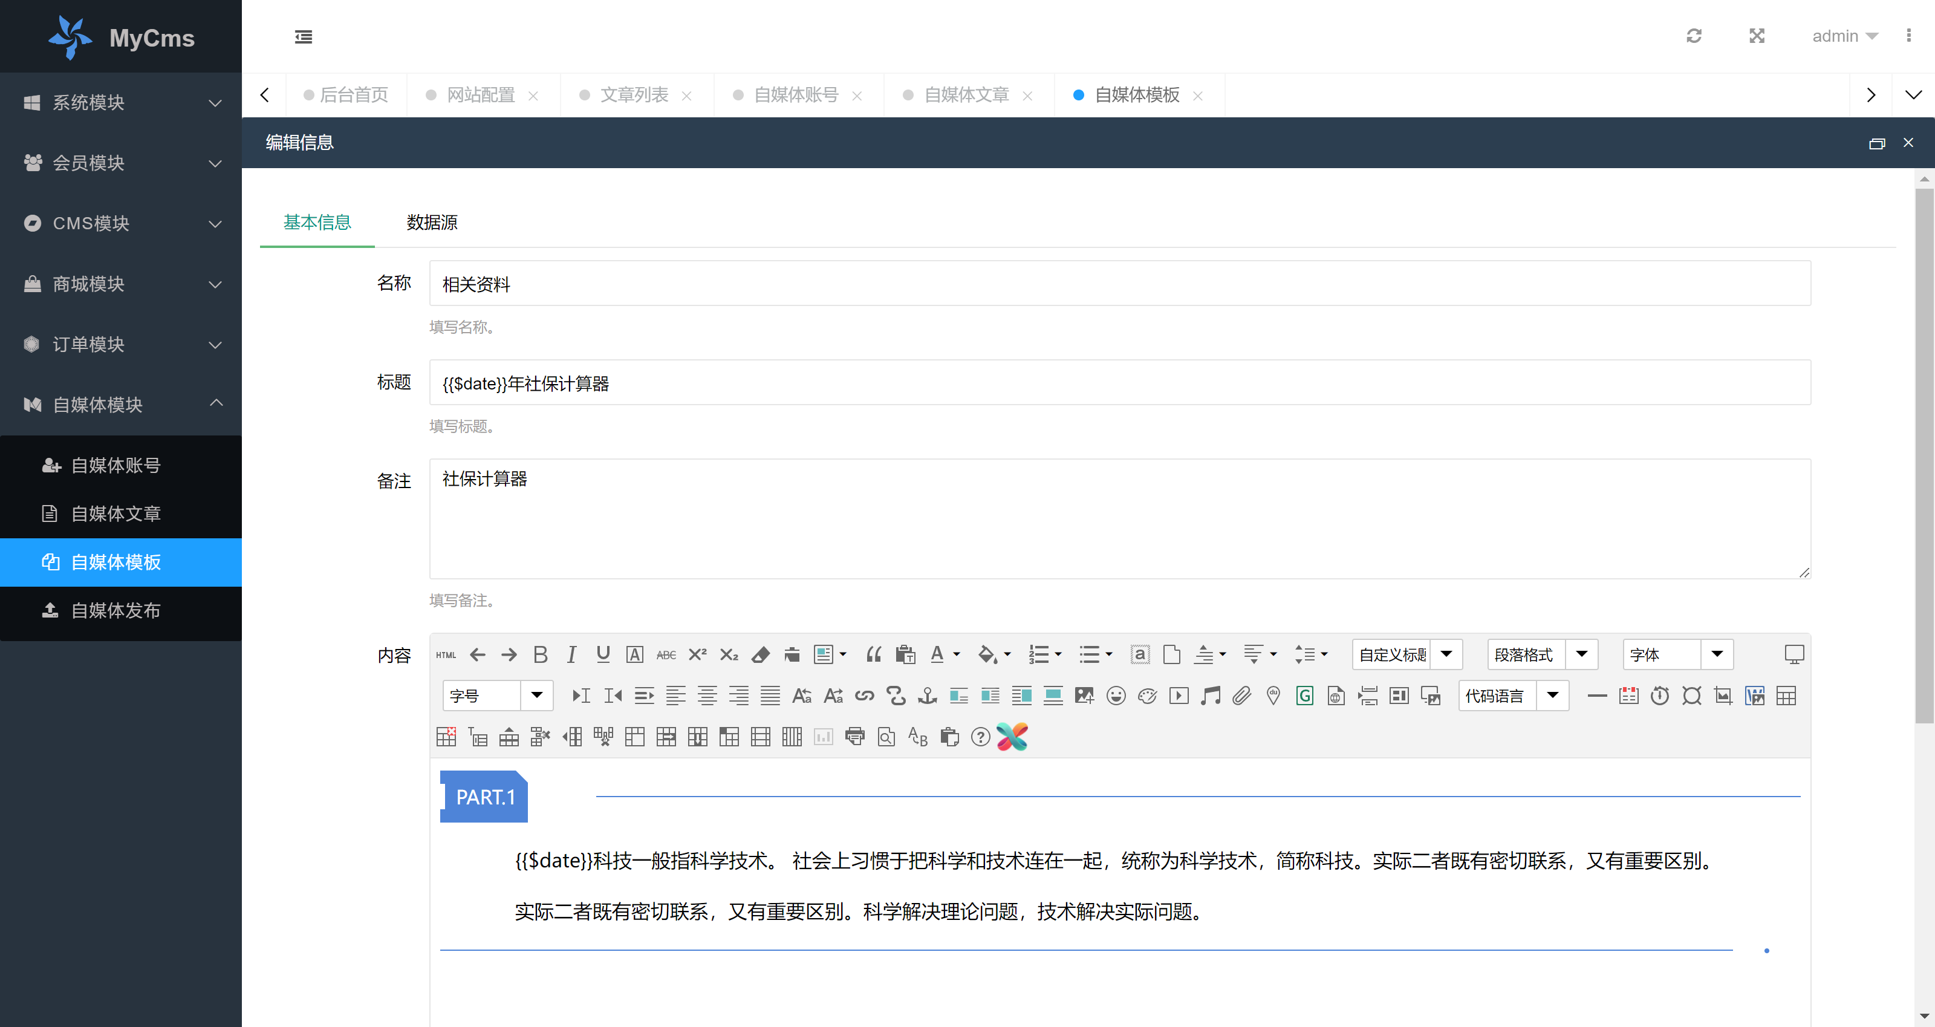Toggle strikethrough formatting
The height and width of the screenshot is (1027, 1935).
(666, 654)
